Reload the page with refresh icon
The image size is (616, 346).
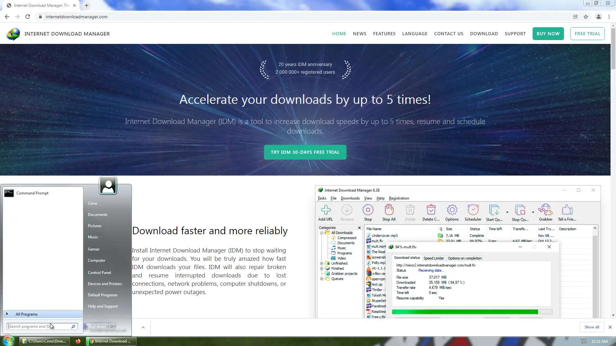28,17
